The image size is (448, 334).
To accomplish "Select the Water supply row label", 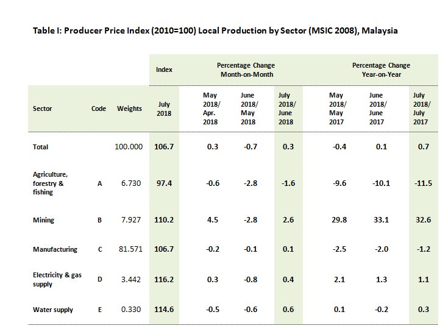I will pyautogui.click(x=53, y=310).
